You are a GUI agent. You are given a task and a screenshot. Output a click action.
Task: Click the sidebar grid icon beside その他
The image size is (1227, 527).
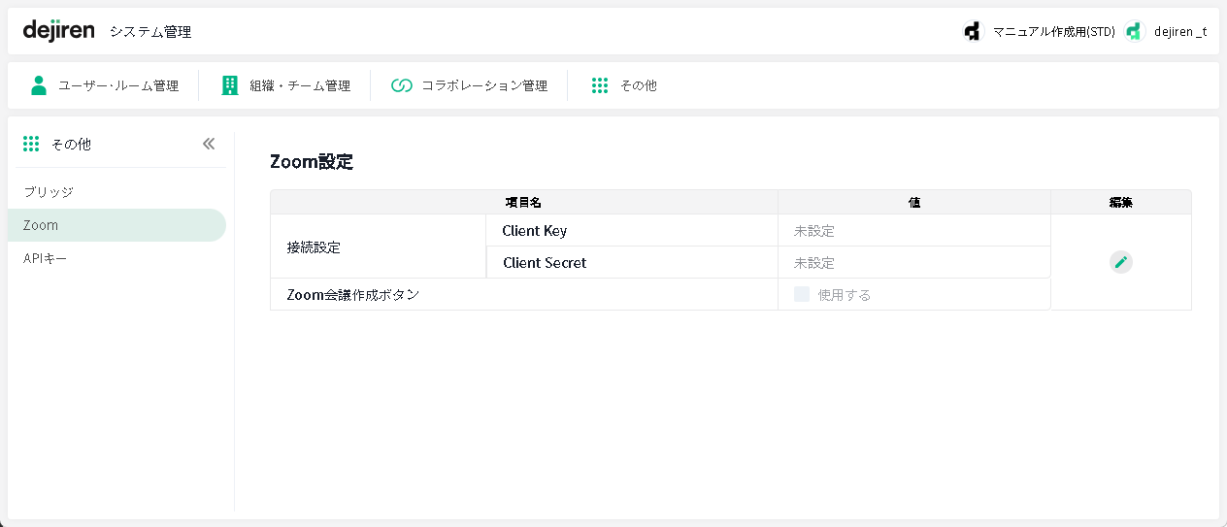coord(31,144)
